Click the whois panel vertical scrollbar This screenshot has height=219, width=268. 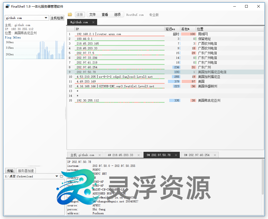point(263,177)
